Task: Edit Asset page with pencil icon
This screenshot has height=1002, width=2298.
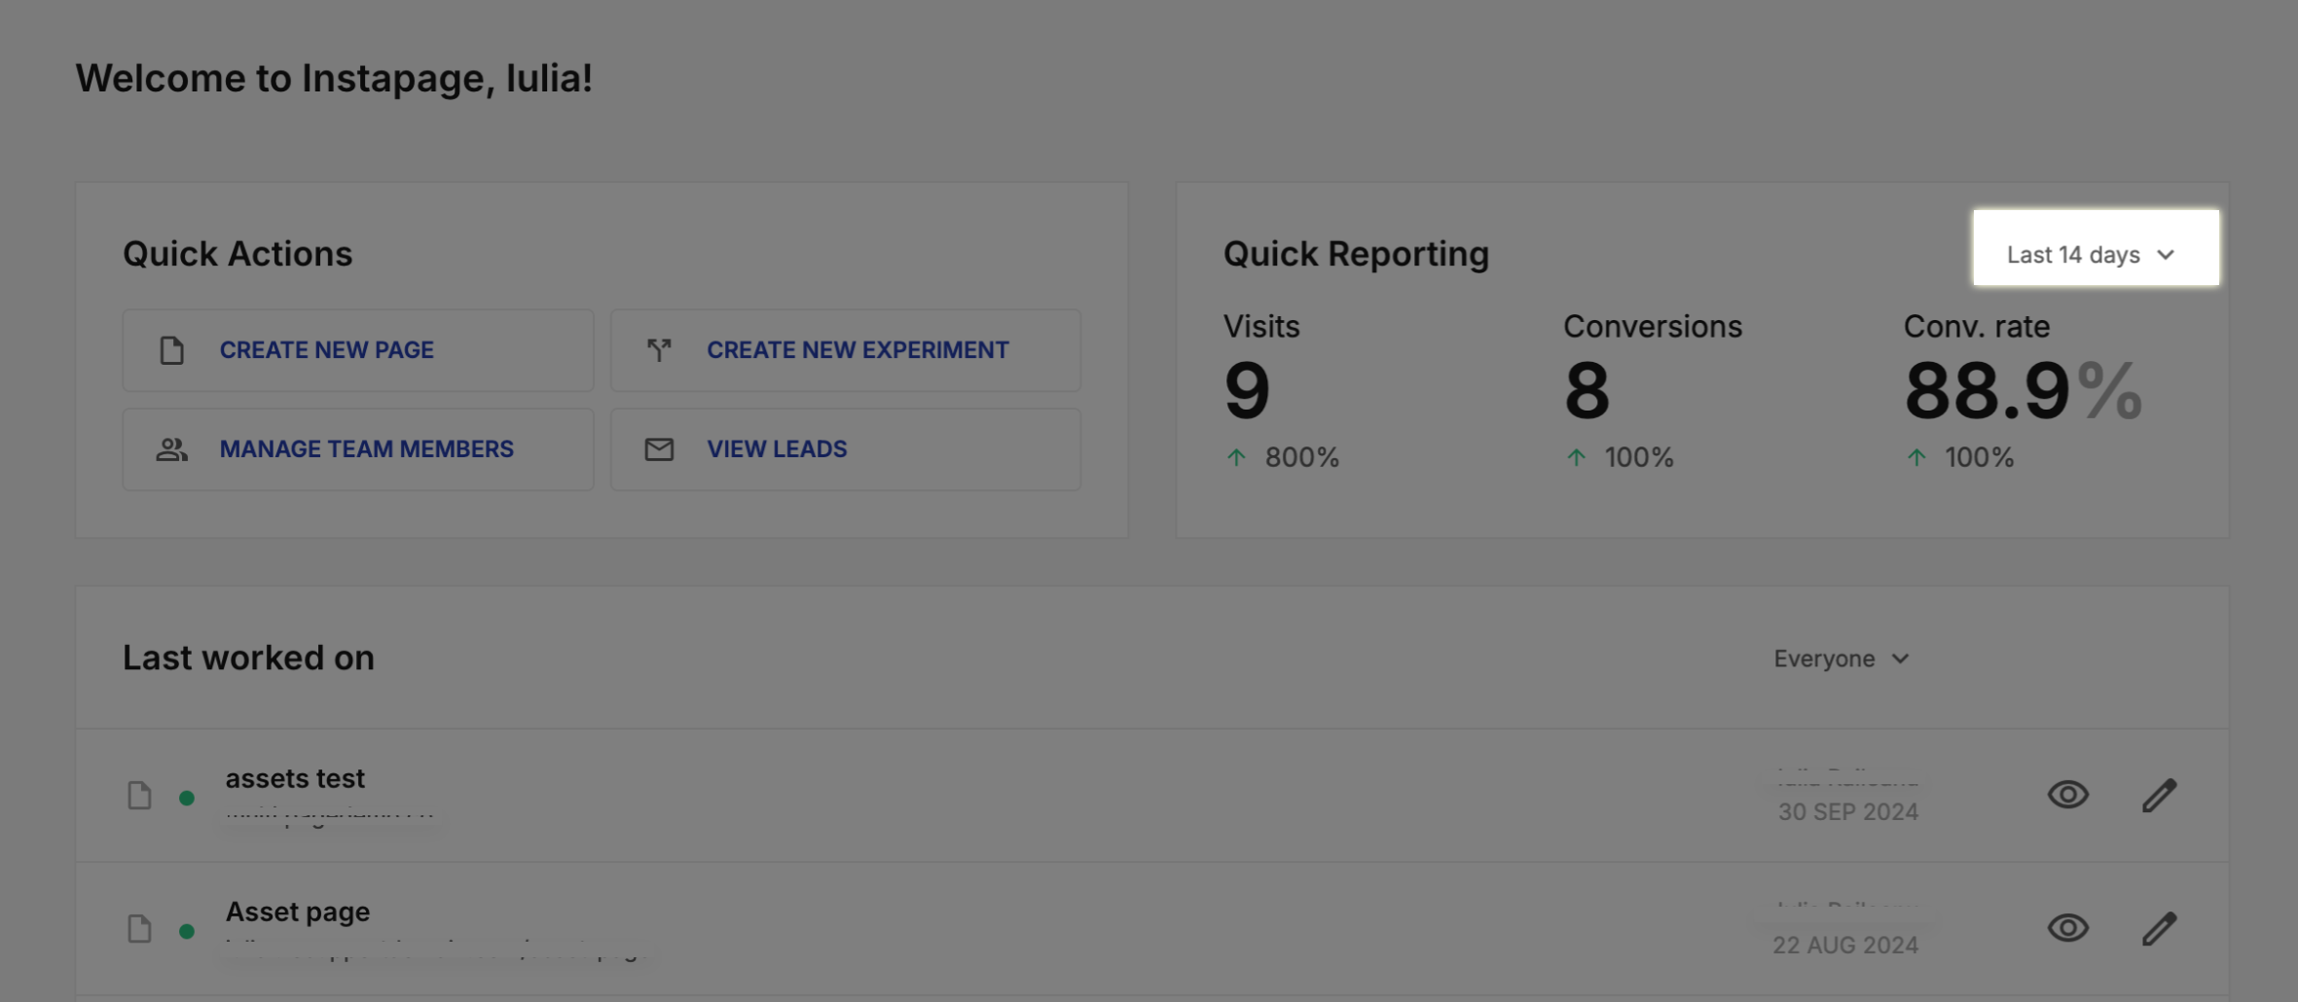Action: point(2159,928)
